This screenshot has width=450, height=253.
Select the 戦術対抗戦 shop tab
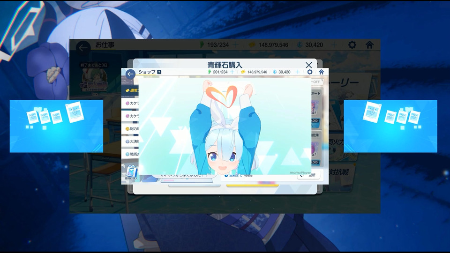coord(130,154)
